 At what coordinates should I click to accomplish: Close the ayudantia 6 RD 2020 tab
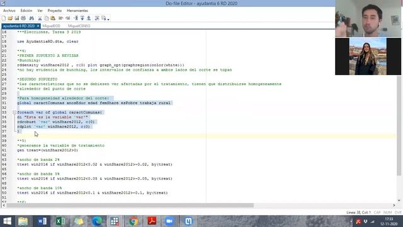(38, 26)
